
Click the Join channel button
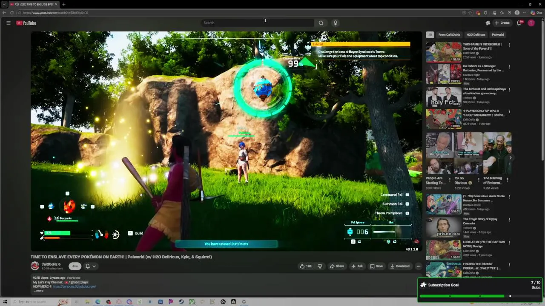tap(75, 266)
